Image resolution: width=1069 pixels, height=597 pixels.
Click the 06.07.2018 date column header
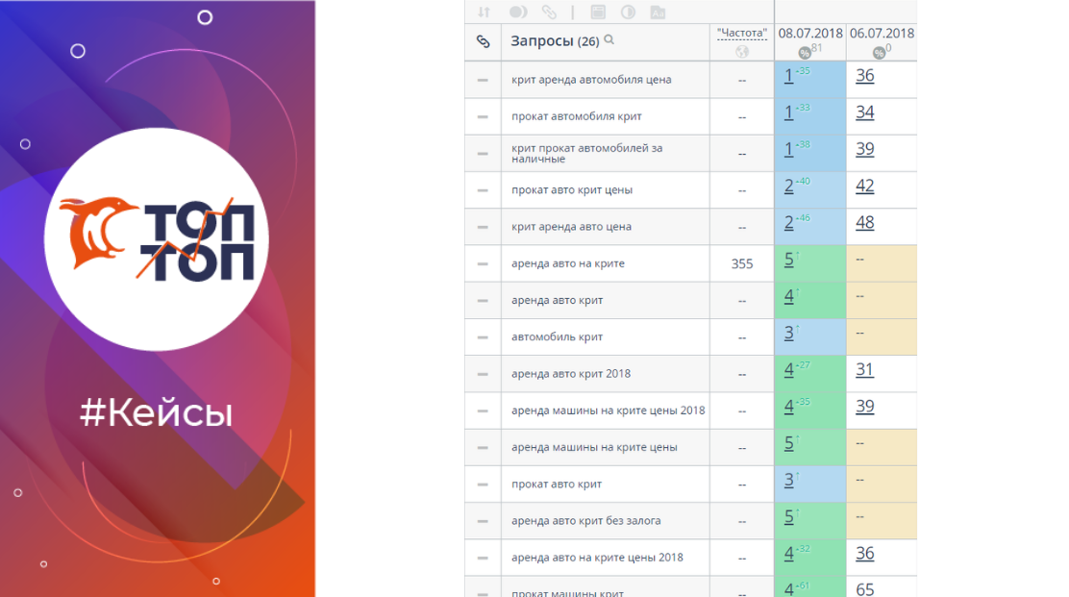[x=883, y=33]
